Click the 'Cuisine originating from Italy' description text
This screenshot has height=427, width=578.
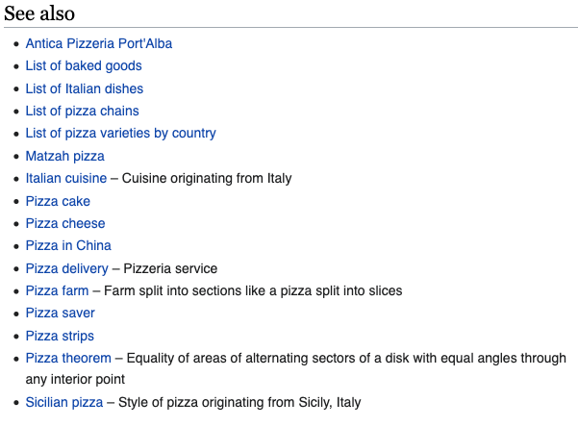pyautogui.click(x=207, y=178)
